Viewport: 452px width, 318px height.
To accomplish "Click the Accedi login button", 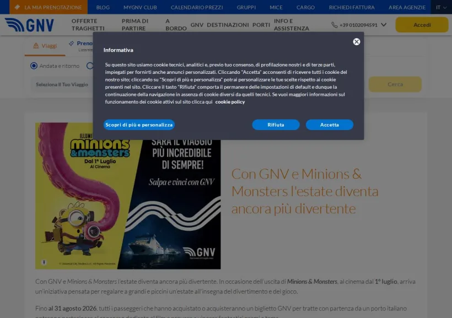I will pyautogui.click(x=422, y=25).
